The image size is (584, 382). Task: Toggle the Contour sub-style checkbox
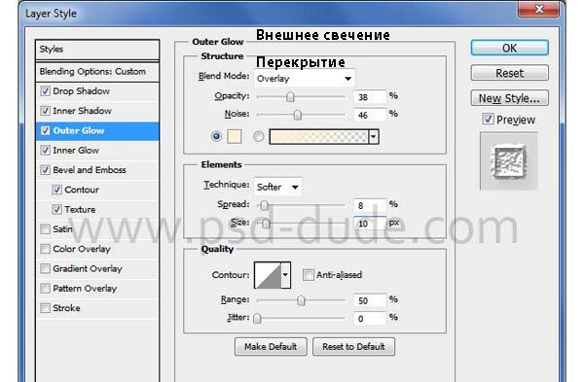(56, 190)
